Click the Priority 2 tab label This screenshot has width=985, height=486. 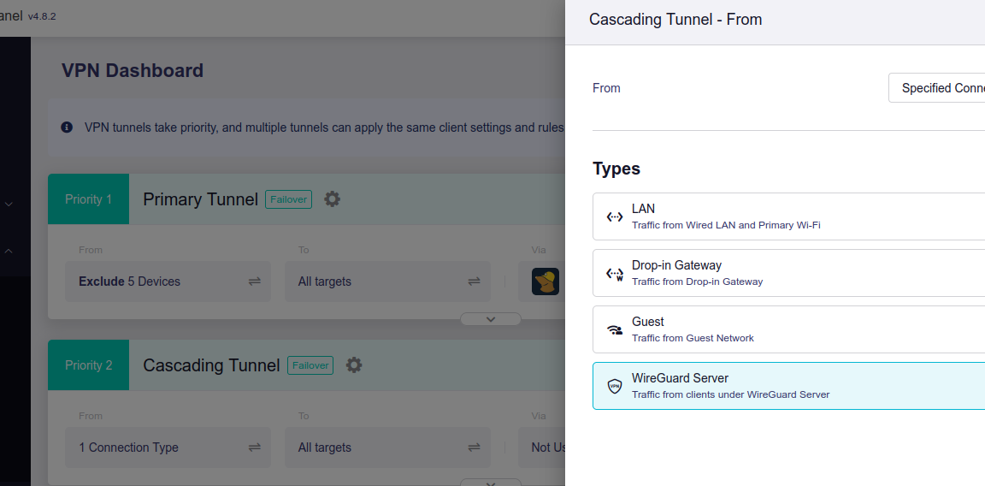pos(89,365)
